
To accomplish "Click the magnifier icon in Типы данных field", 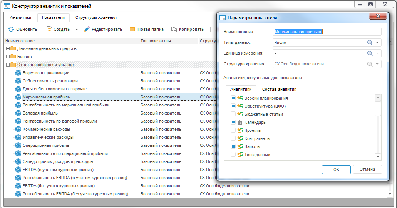I will [370, 43].
